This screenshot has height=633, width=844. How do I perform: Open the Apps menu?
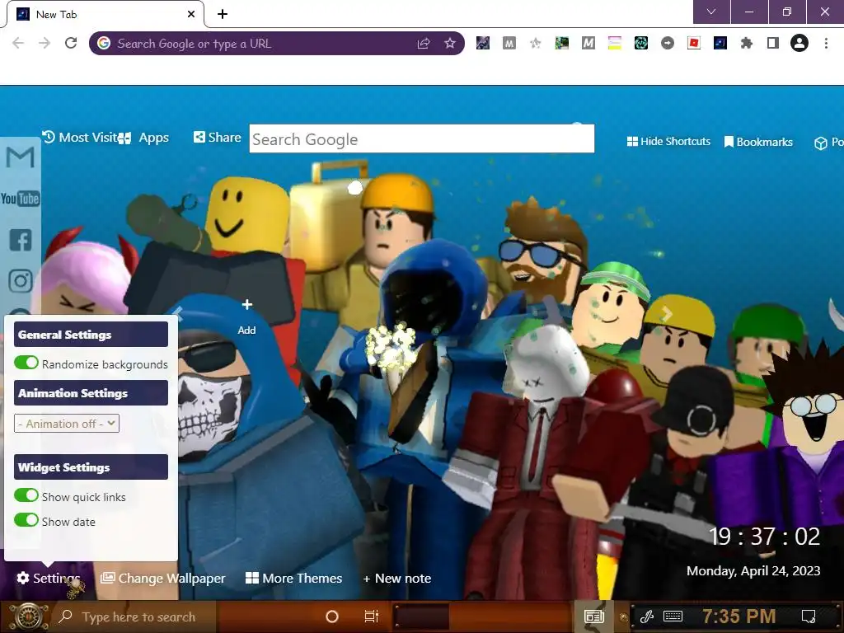(143, 138)
